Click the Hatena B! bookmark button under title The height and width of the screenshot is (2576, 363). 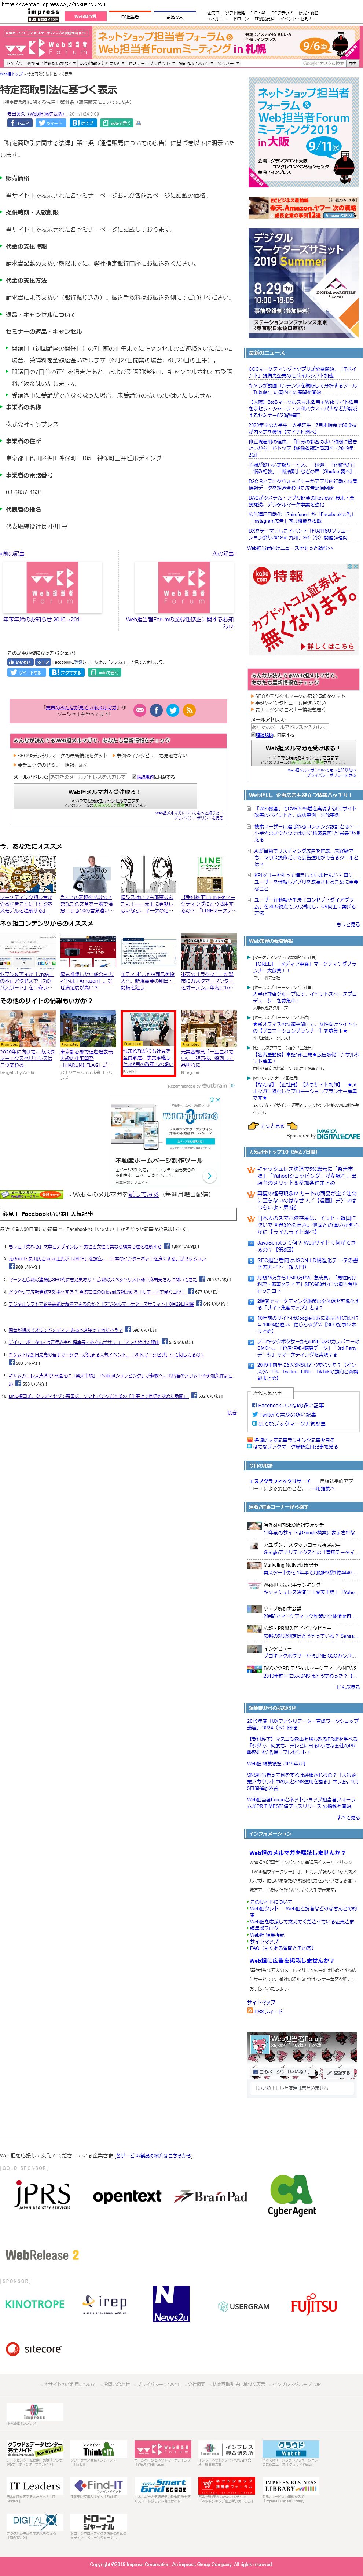pos(83,123)
